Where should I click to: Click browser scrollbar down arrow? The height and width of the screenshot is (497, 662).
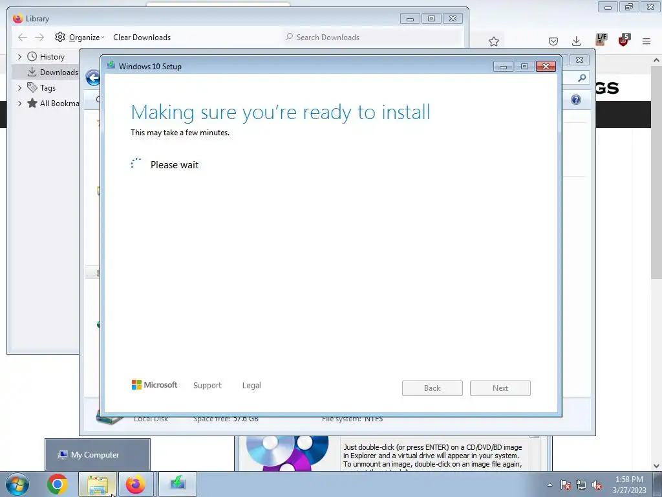657,466
